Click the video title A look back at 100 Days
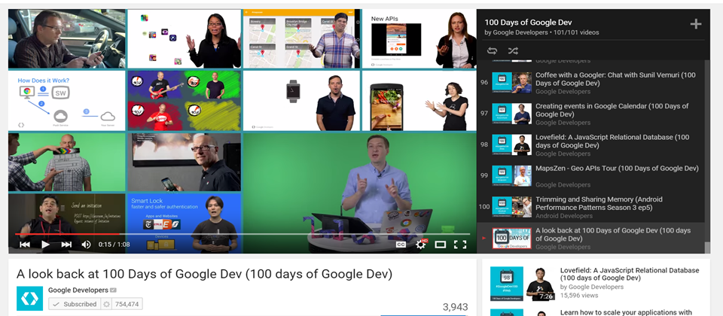This screenshot has height=316, width=723. 204,274
